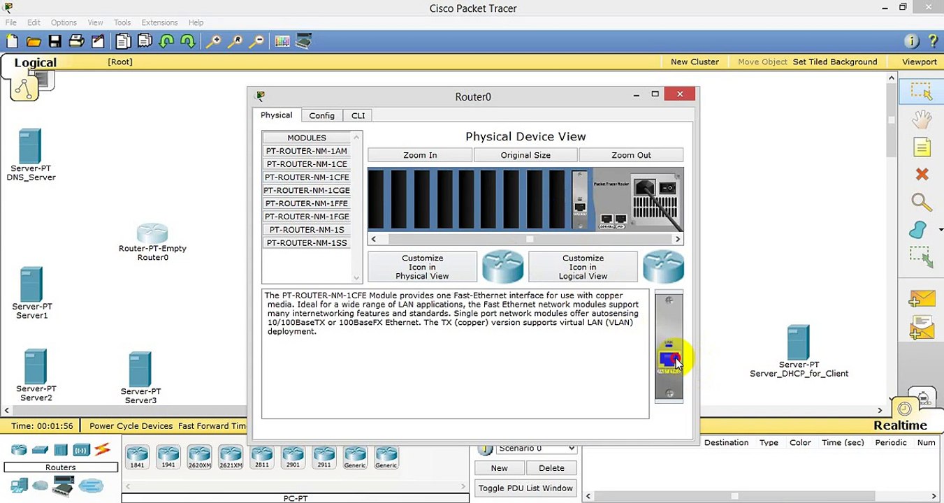Click the Power Cycle Devices button
Screen dimensions: 944x503
(x=131, y=425)
